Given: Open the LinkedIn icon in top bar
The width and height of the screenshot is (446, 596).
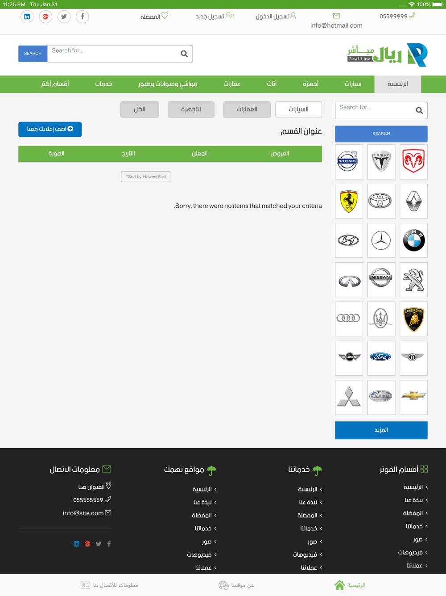Looking at the screenshot, I should coord(27,17).
